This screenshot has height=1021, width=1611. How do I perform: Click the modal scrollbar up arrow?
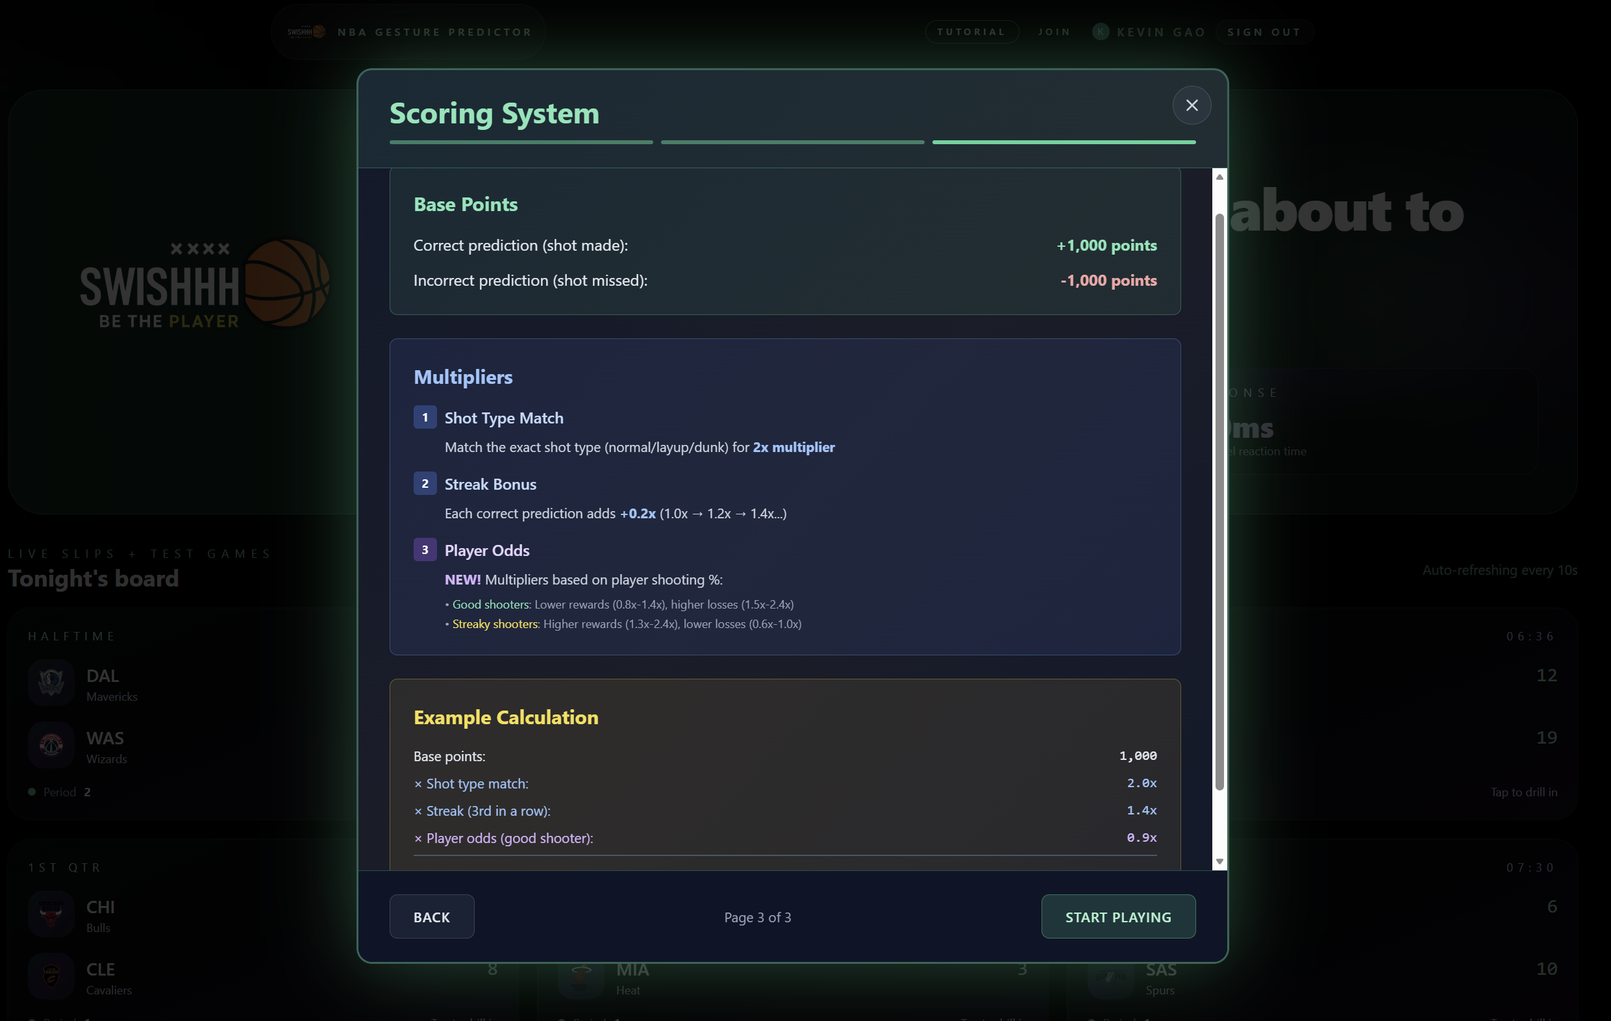coord(1219,177)
